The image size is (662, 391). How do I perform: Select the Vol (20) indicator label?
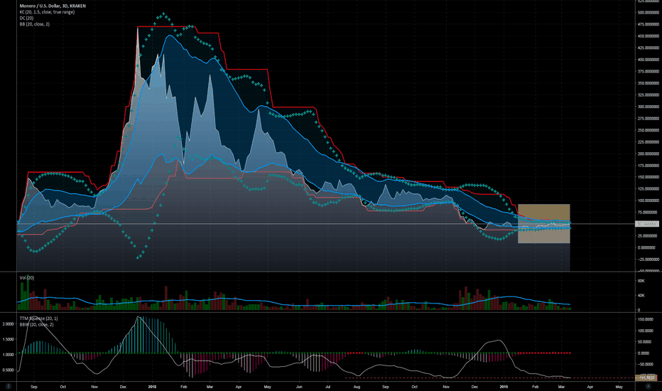tap(26, 278)
